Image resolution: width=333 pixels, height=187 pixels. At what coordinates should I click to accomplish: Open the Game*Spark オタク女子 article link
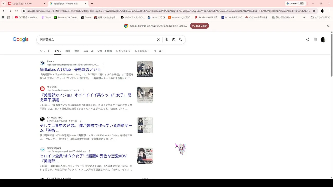point(83,158)
